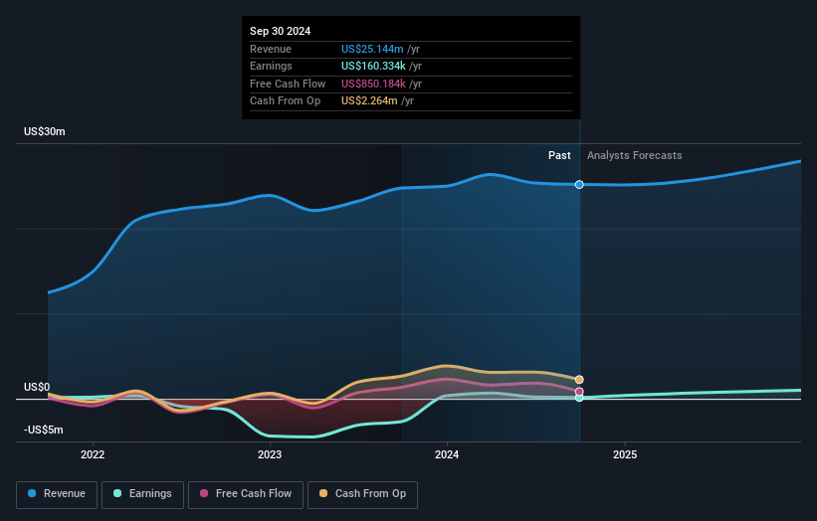Click the Earnings row label in tooltip

pos(271,66)
